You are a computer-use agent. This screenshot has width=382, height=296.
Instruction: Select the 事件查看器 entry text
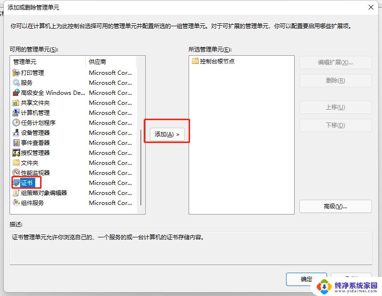[x=35, y=143]
